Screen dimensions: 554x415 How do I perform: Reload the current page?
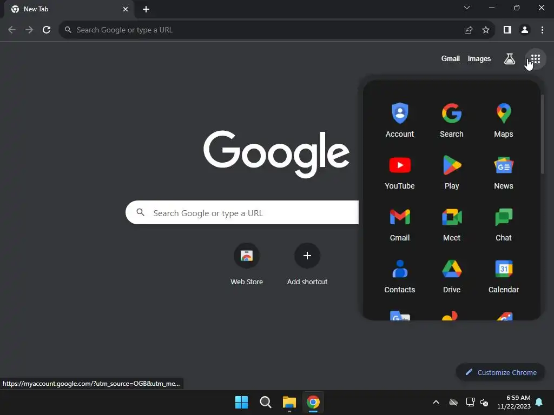tap(47, 30)
